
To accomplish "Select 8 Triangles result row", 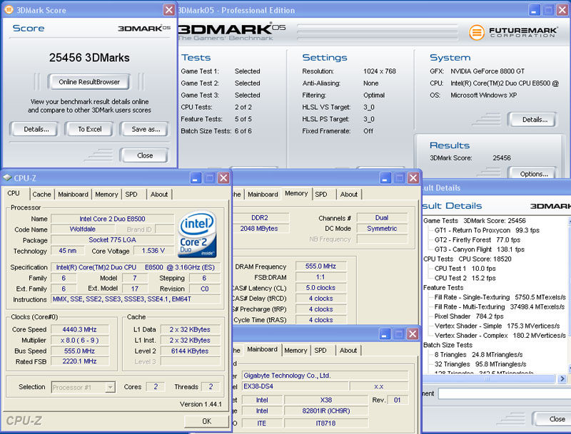I will coord(478,354).
